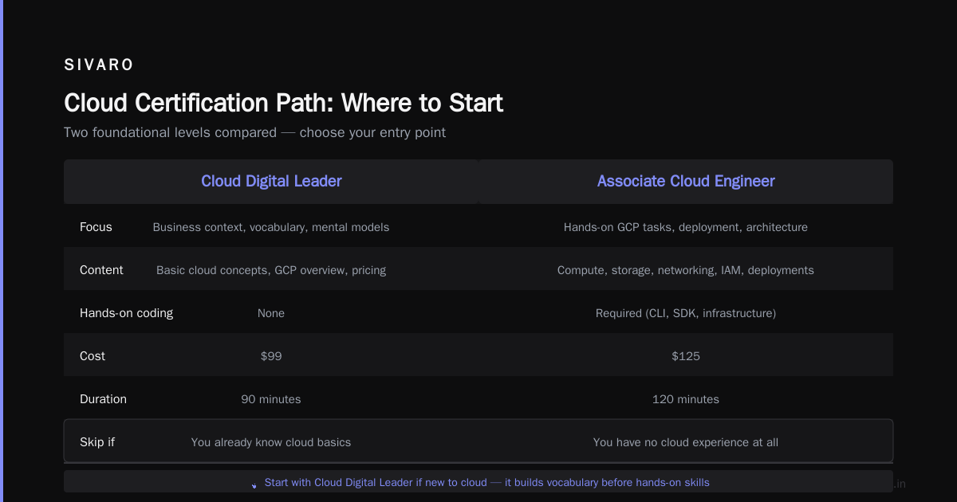This screenshot has height=502, width=957.
Task: Click the small icon before the recommendation text
Action: click(x=254, y=485)
